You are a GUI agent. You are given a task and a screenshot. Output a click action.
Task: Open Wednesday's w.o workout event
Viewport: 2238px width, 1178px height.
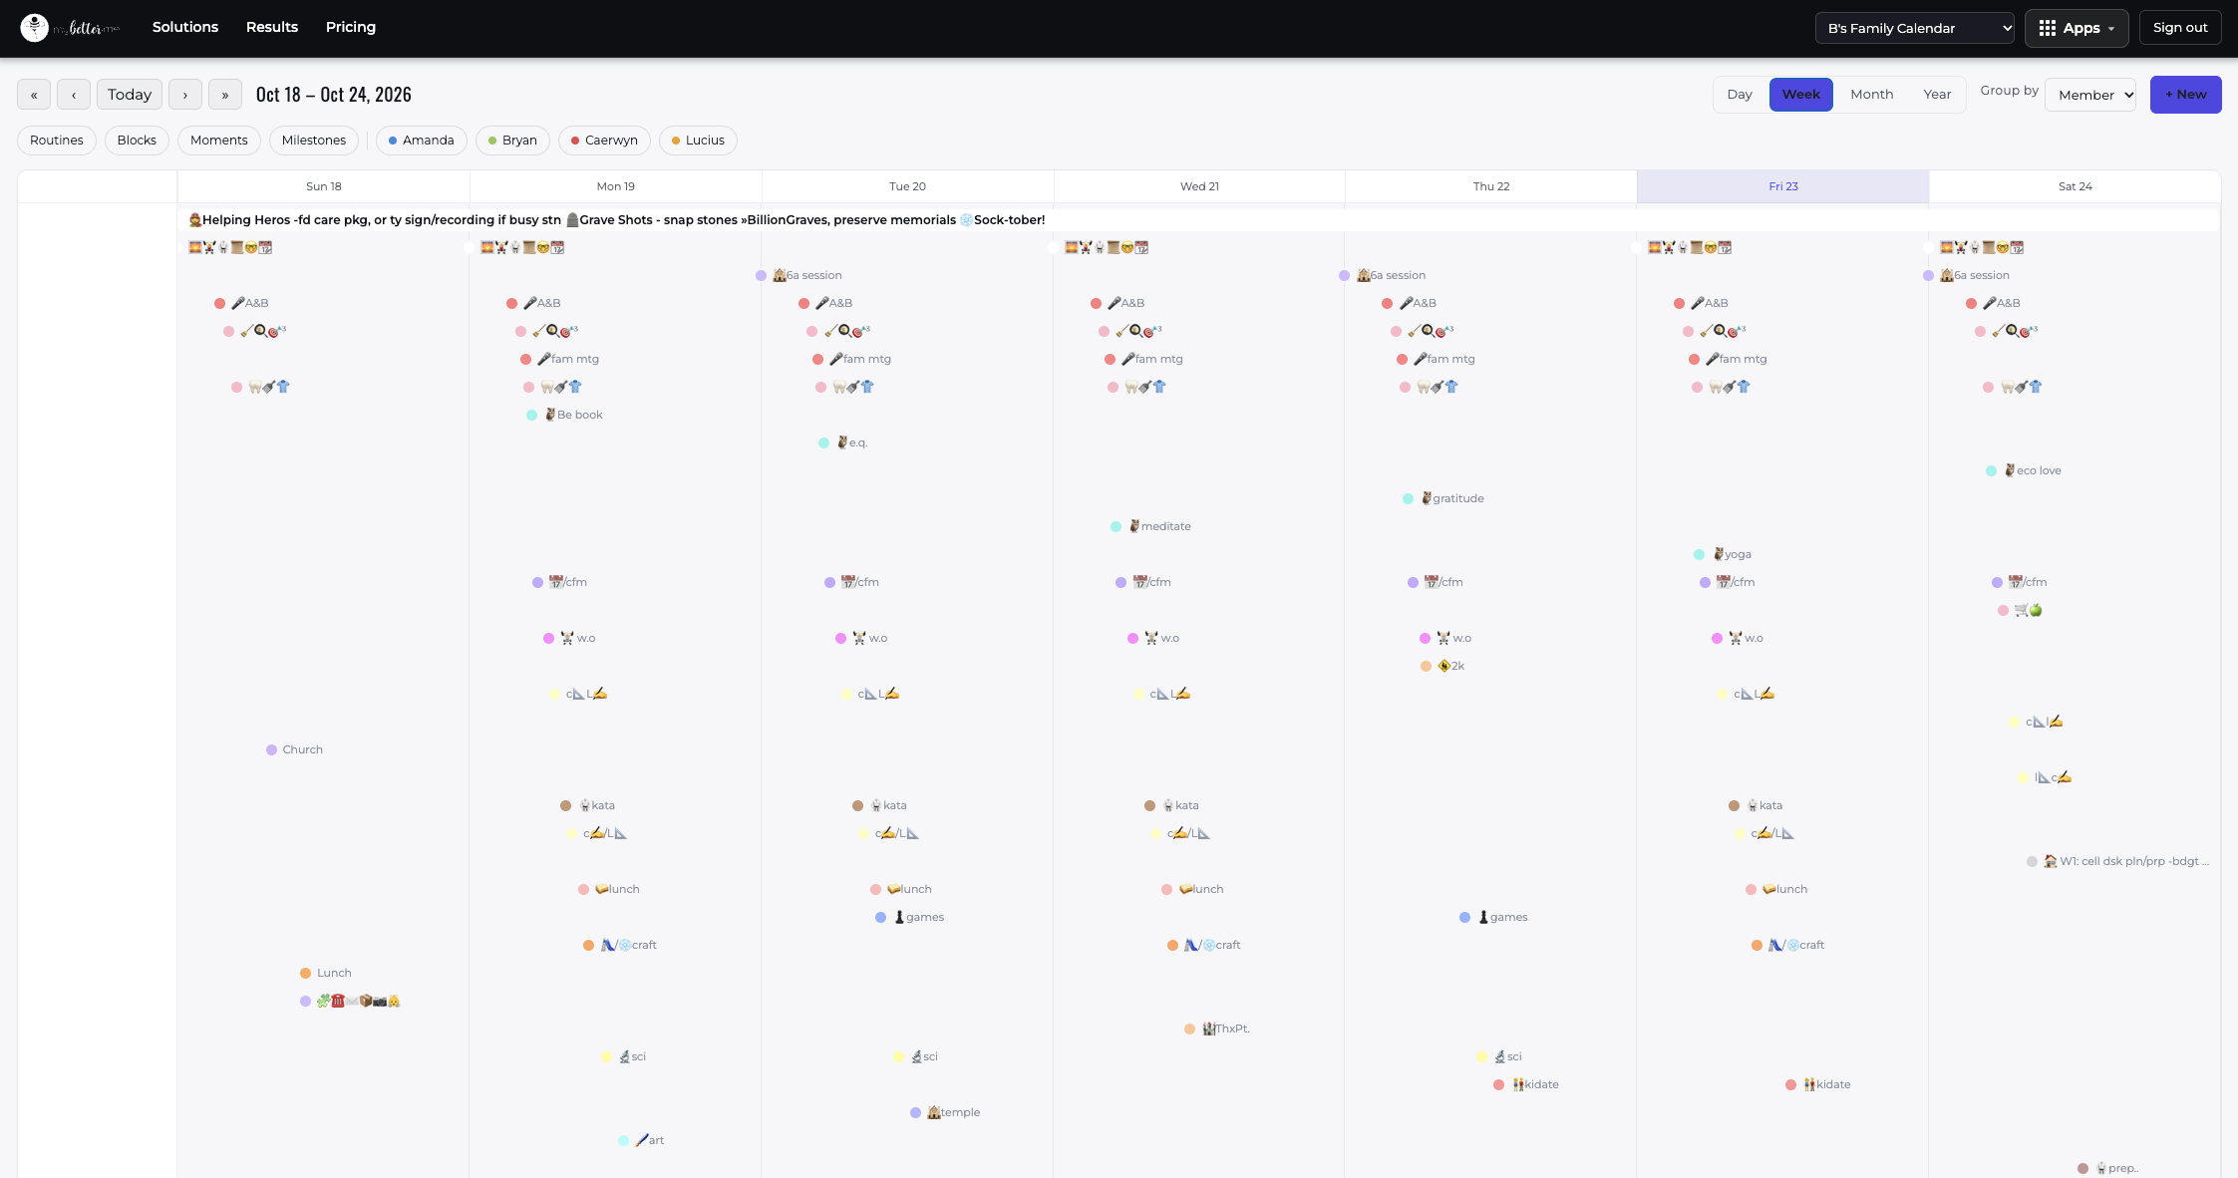[1153, 638]
